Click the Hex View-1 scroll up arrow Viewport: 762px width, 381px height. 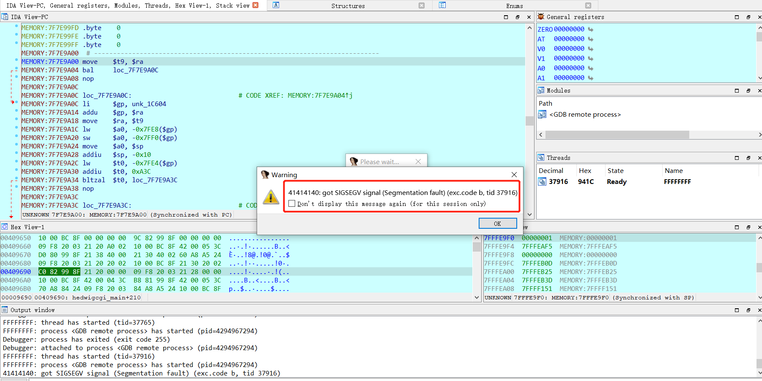point(477,238)
